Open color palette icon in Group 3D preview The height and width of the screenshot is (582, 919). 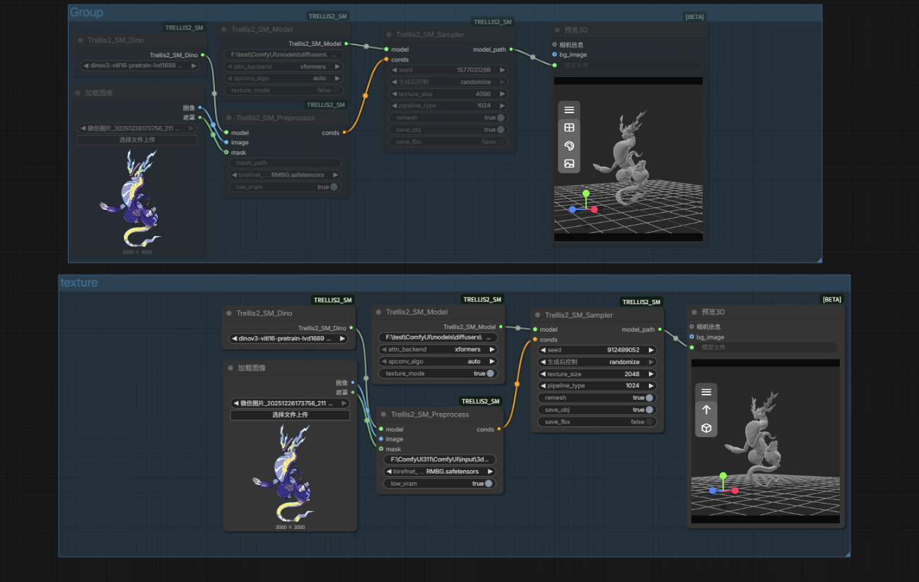(569, 146)
